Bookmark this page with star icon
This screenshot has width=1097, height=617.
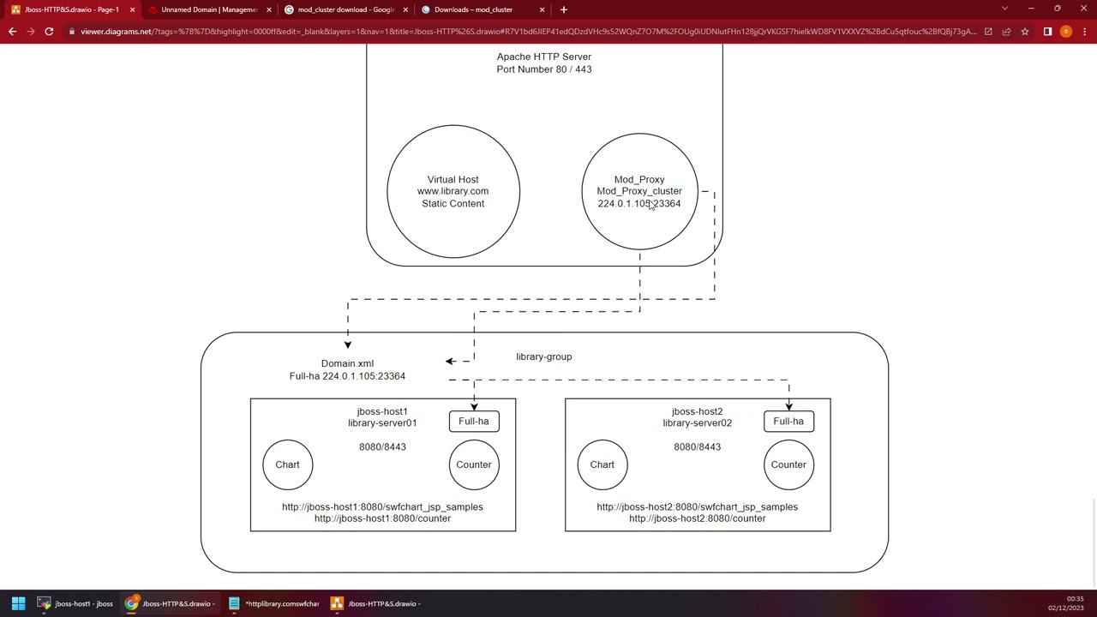[1024, 32]
